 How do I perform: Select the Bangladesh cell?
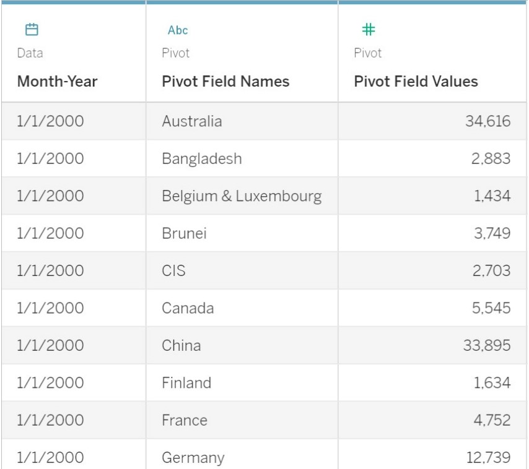(202, 159)
